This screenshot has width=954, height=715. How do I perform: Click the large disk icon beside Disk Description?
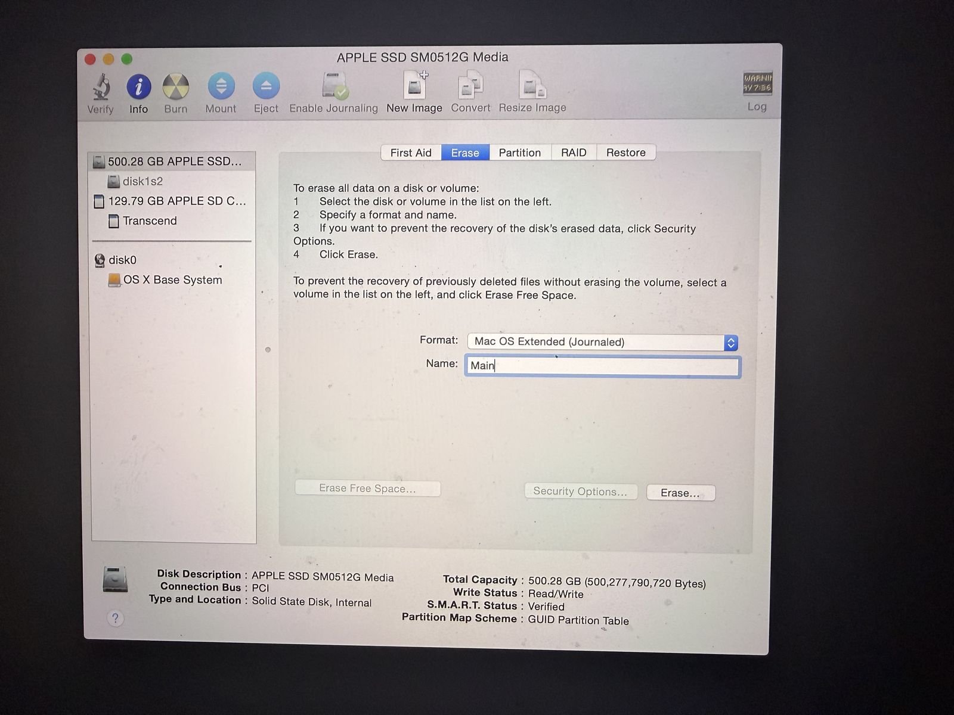click(x=115, y=579)
